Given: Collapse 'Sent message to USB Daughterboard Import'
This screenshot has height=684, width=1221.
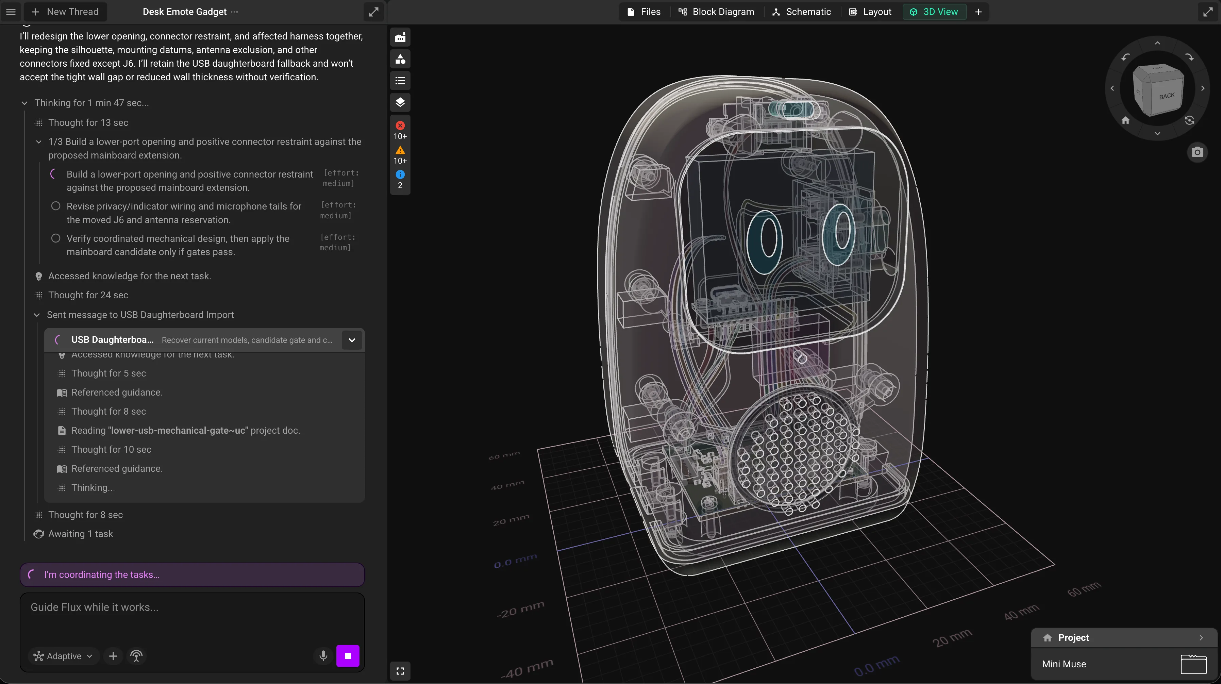Looking at the screenshot, I should coord(37,315).
